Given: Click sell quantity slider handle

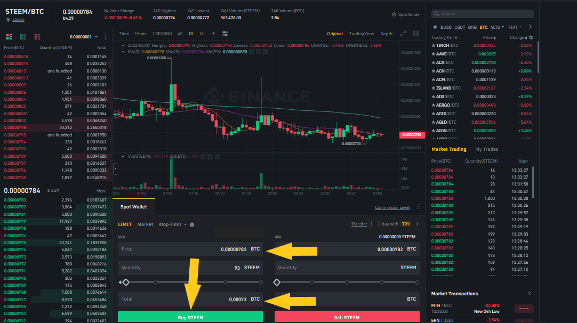Looking at the screenshot, I should (x=277, y=282).
